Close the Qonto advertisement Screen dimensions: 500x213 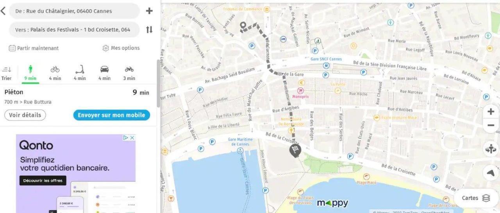click(x=132, y=137)
